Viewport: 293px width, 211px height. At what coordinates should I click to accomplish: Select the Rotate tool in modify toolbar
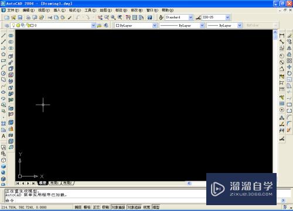pyautogui.click(x=289, y=73)
